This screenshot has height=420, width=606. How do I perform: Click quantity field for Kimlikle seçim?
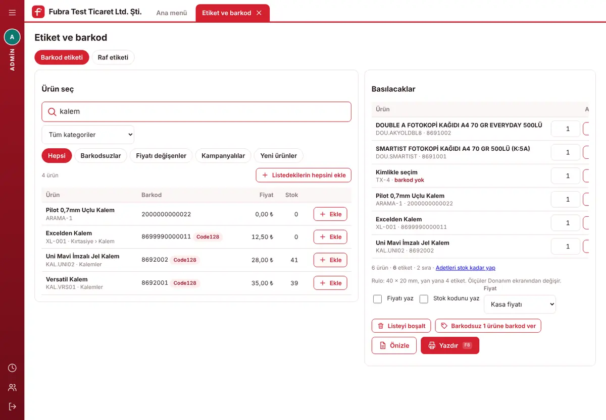566,176
